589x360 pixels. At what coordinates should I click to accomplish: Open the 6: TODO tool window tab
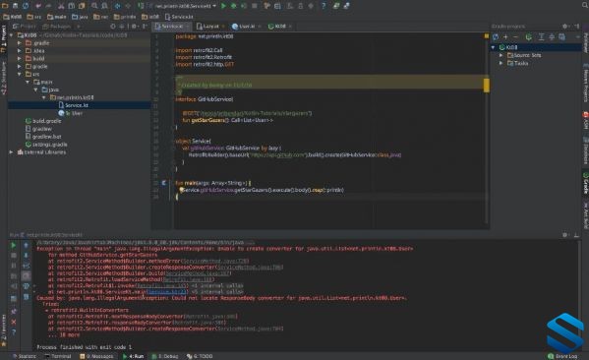[200, 356]
